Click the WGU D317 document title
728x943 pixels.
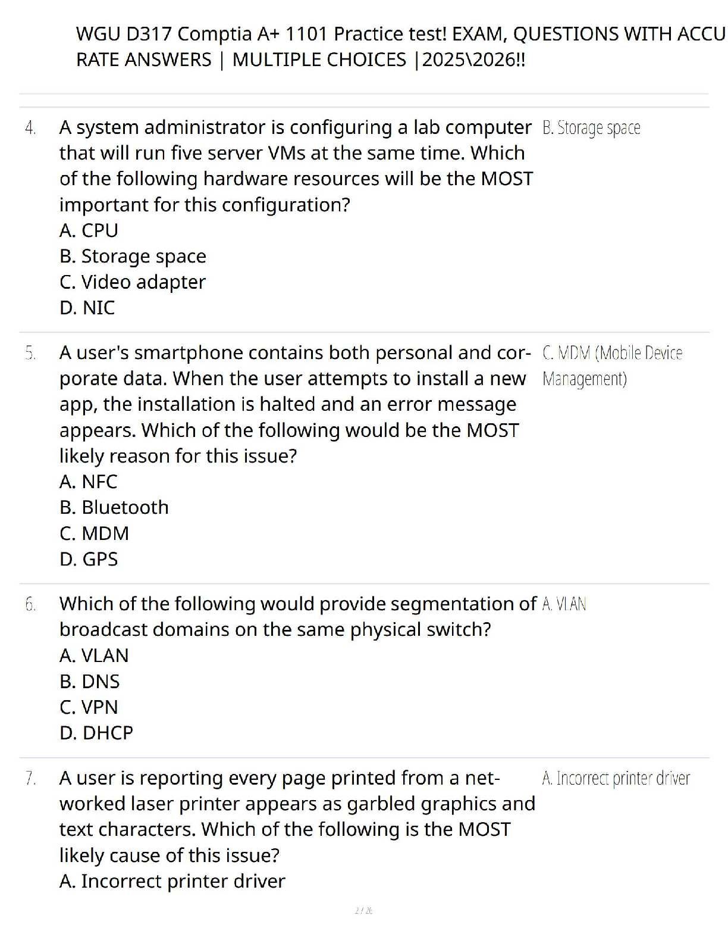pyautogui.click(x=400, y=34)
